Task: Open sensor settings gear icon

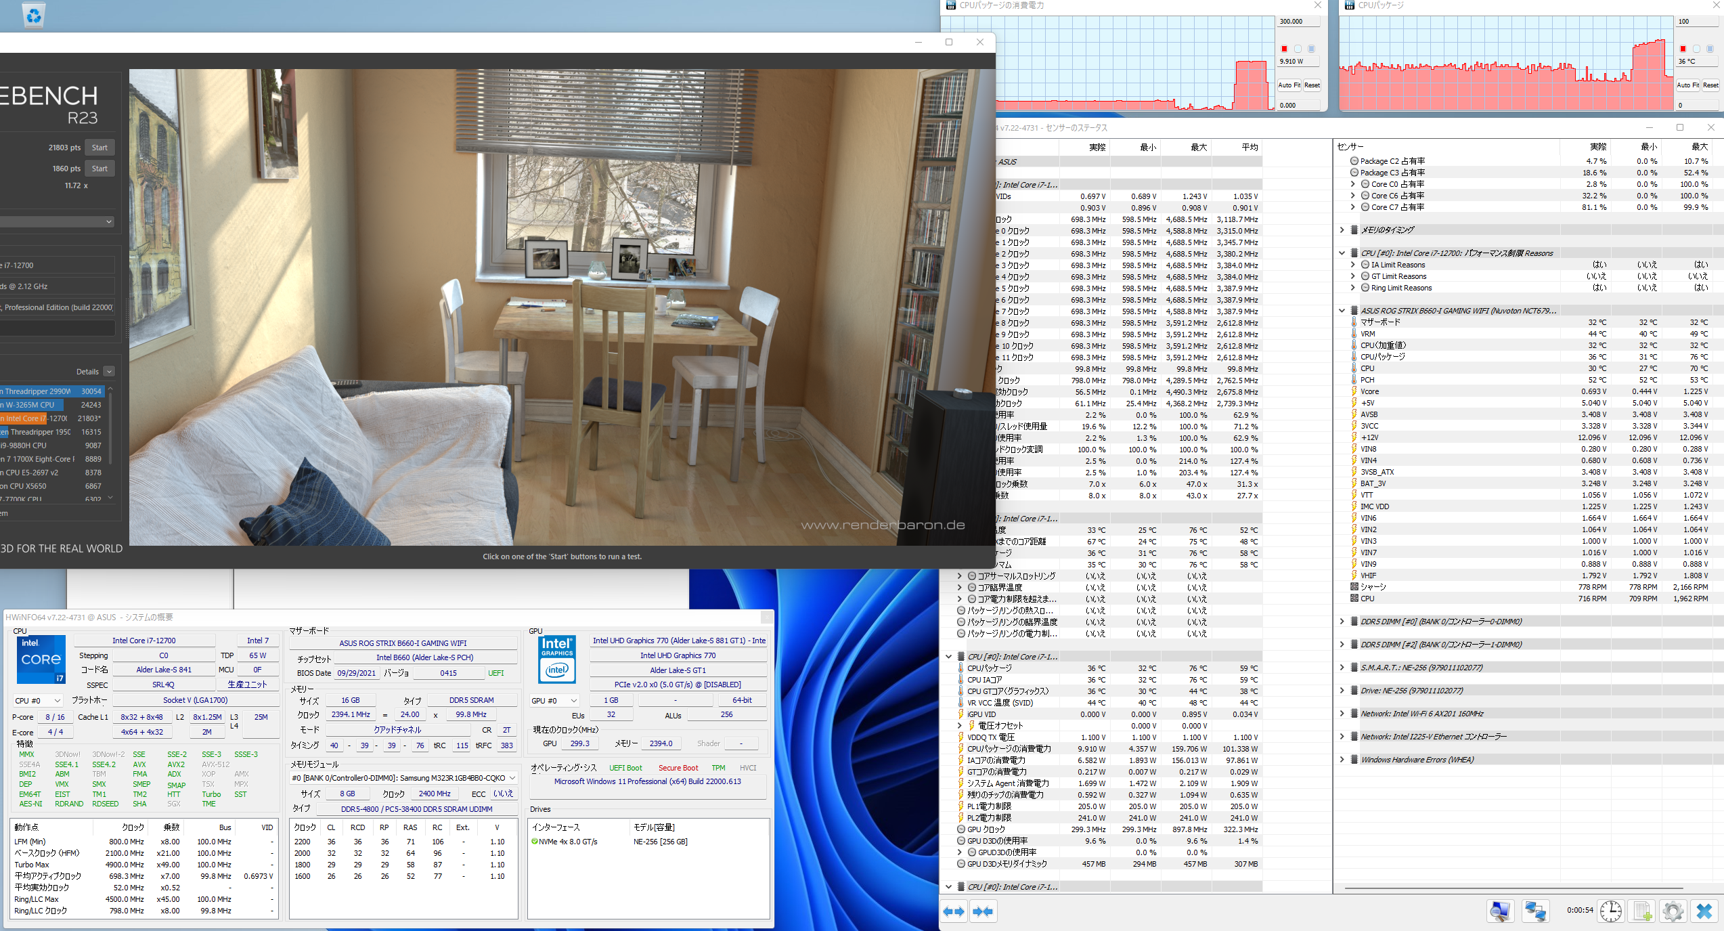Action: pyautogui.click(x=1673, y=911)
